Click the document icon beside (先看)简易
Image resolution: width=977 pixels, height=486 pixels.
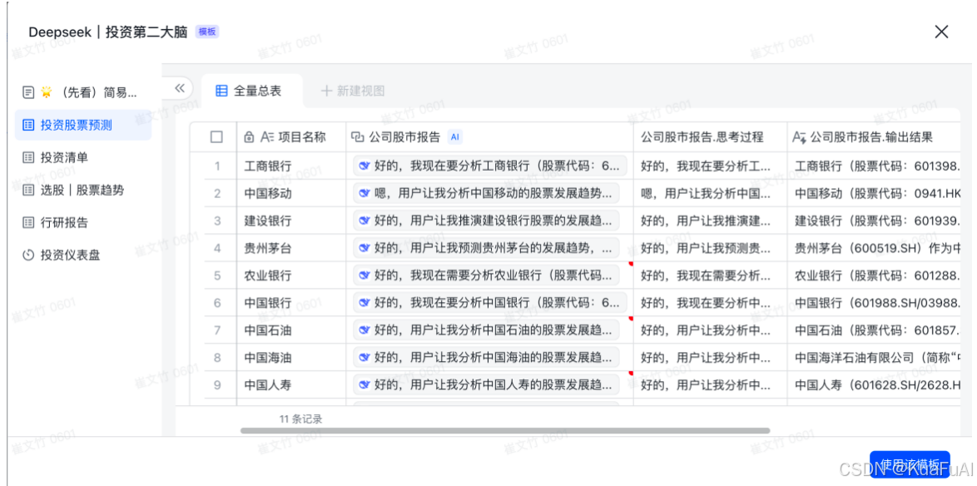click(28, 92)
